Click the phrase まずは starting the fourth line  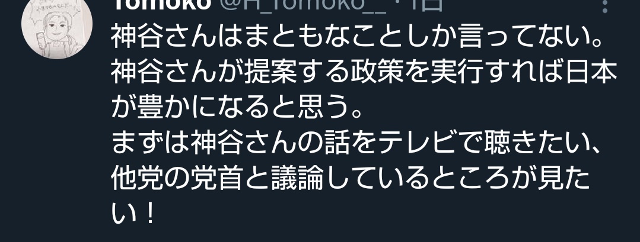click(x=150, y=144)
